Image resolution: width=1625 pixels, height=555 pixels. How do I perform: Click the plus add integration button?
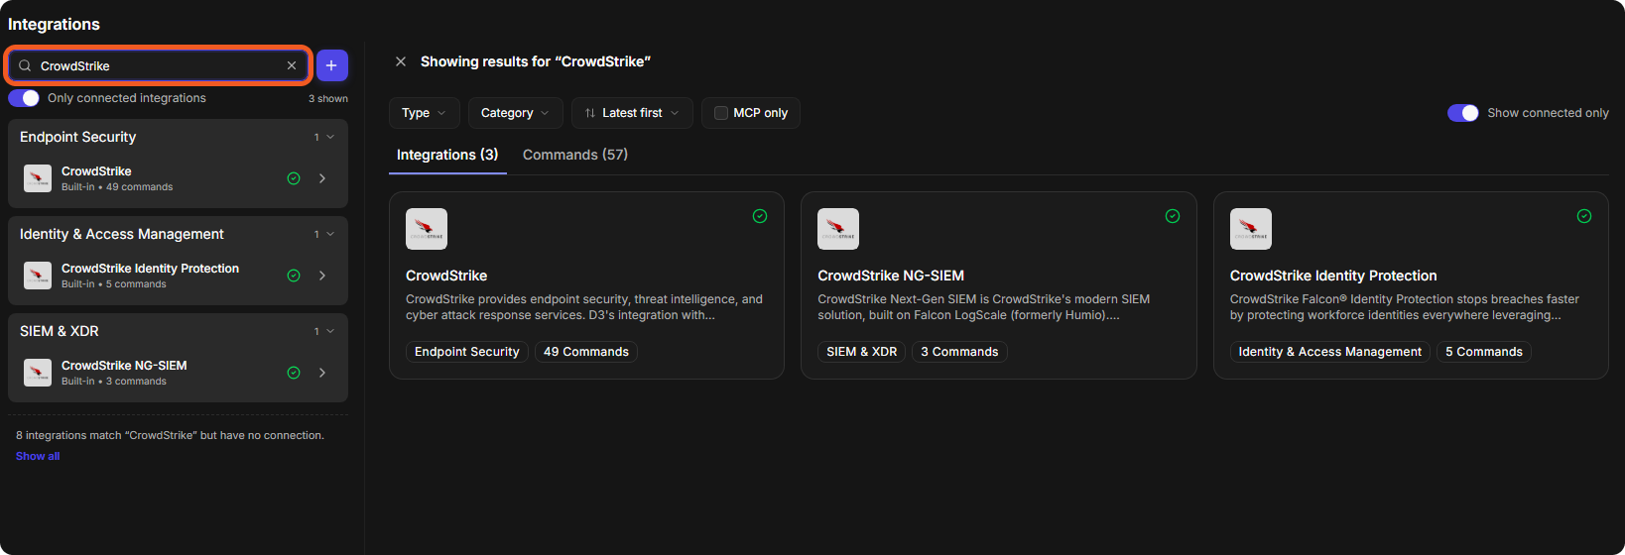click(x=332, y=65)
